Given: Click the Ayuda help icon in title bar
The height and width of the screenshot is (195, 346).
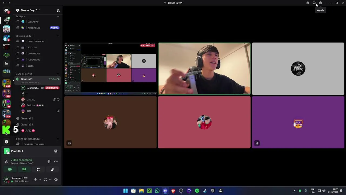Looking at the screenshot, I should click(320, 3).
